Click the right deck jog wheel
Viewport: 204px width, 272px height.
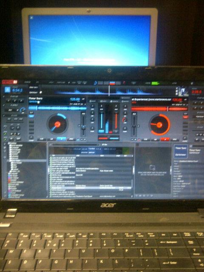(x=159, y=125)
